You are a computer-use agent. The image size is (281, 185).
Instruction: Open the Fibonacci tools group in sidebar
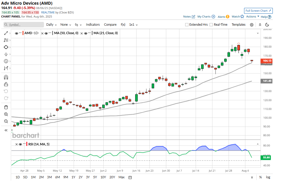(6, 40)
